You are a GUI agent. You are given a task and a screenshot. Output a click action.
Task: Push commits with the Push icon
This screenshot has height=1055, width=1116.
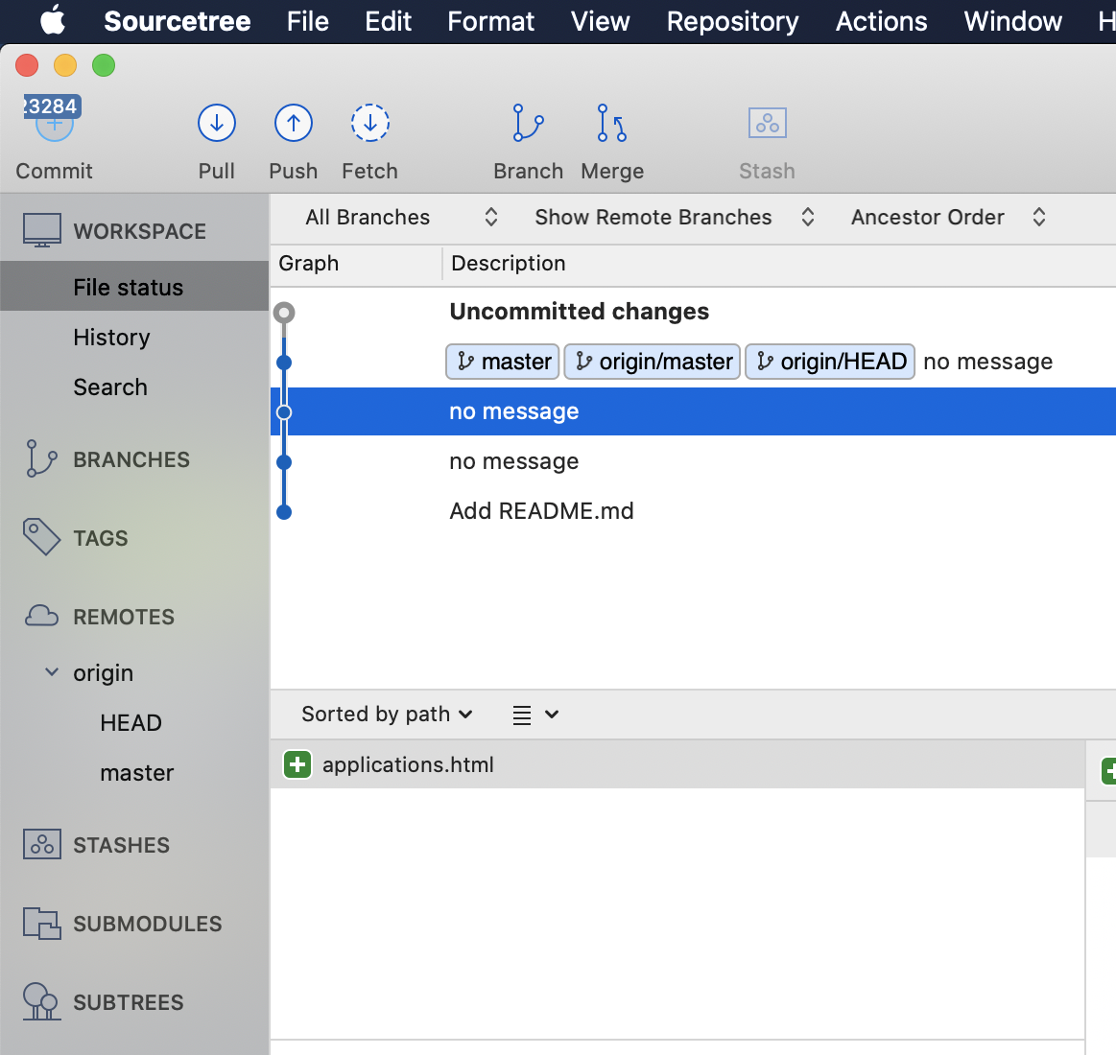point(294,123)
